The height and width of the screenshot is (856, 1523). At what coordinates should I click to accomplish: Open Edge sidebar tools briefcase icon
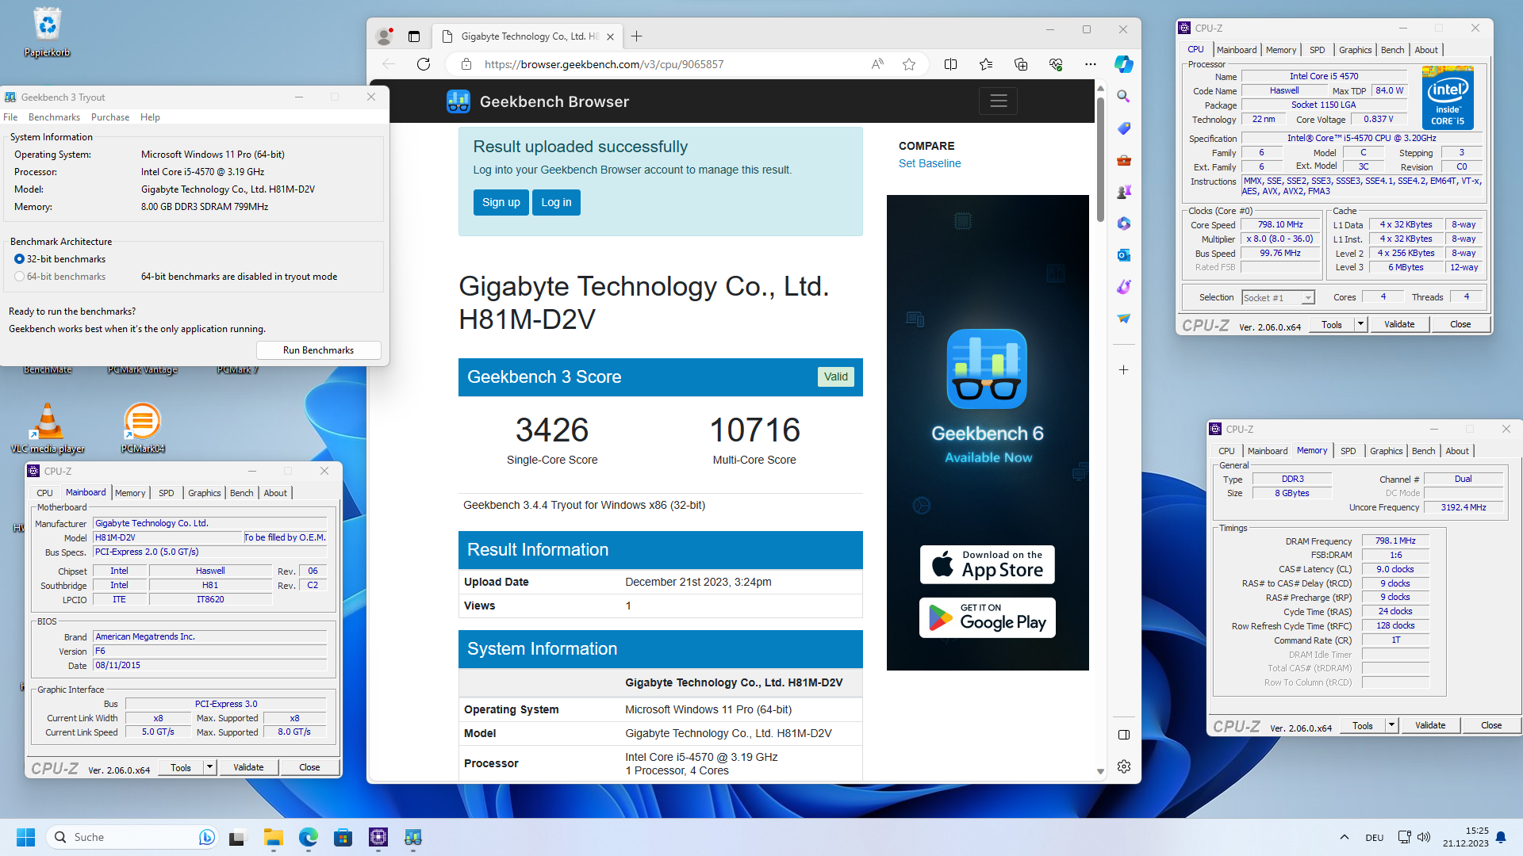pyautogui.click(x=1123, y=160)
